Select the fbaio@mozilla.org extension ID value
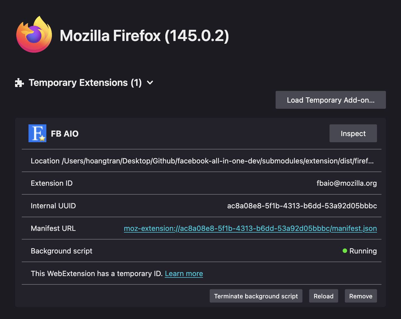 (347, 183)
